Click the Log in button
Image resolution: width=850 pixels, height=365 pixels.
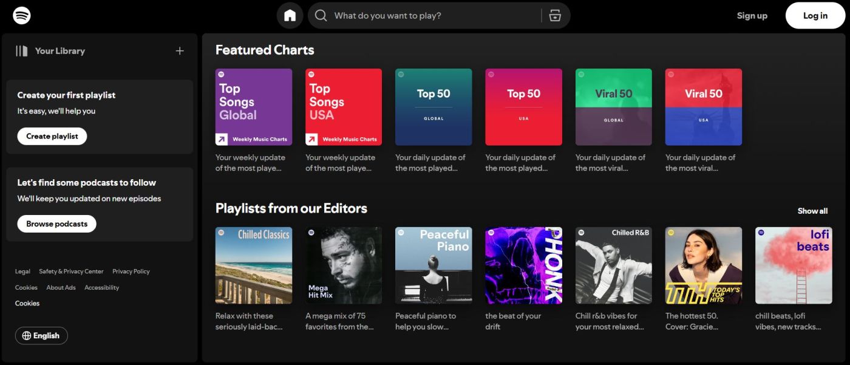[815, 16]
